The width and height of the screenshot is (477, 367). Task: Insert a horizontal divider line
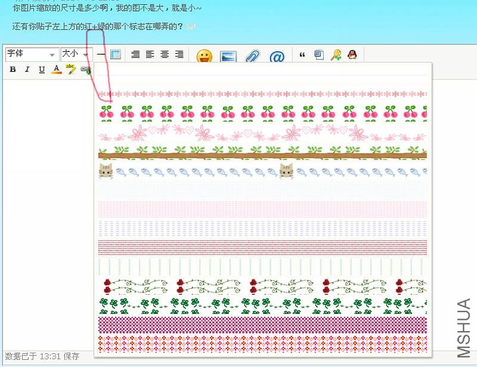click(101, 54)
